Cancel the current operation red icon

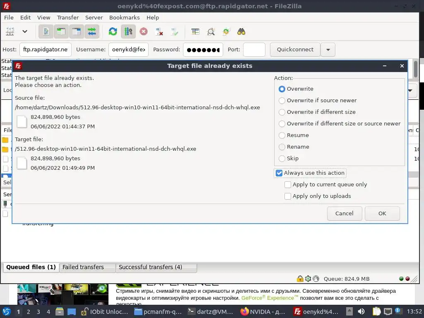(x=144, y=31)
